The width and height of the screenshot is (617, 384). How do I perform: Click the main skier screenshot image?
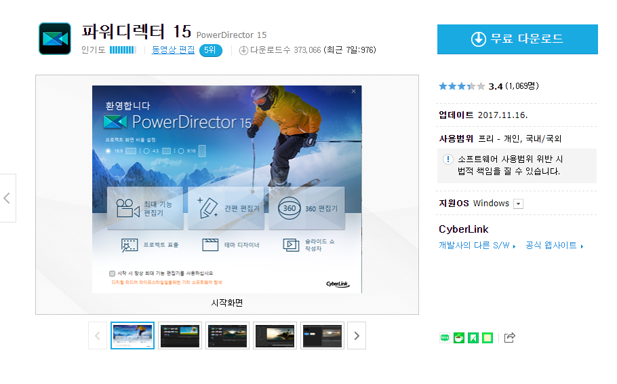point(227,189)
